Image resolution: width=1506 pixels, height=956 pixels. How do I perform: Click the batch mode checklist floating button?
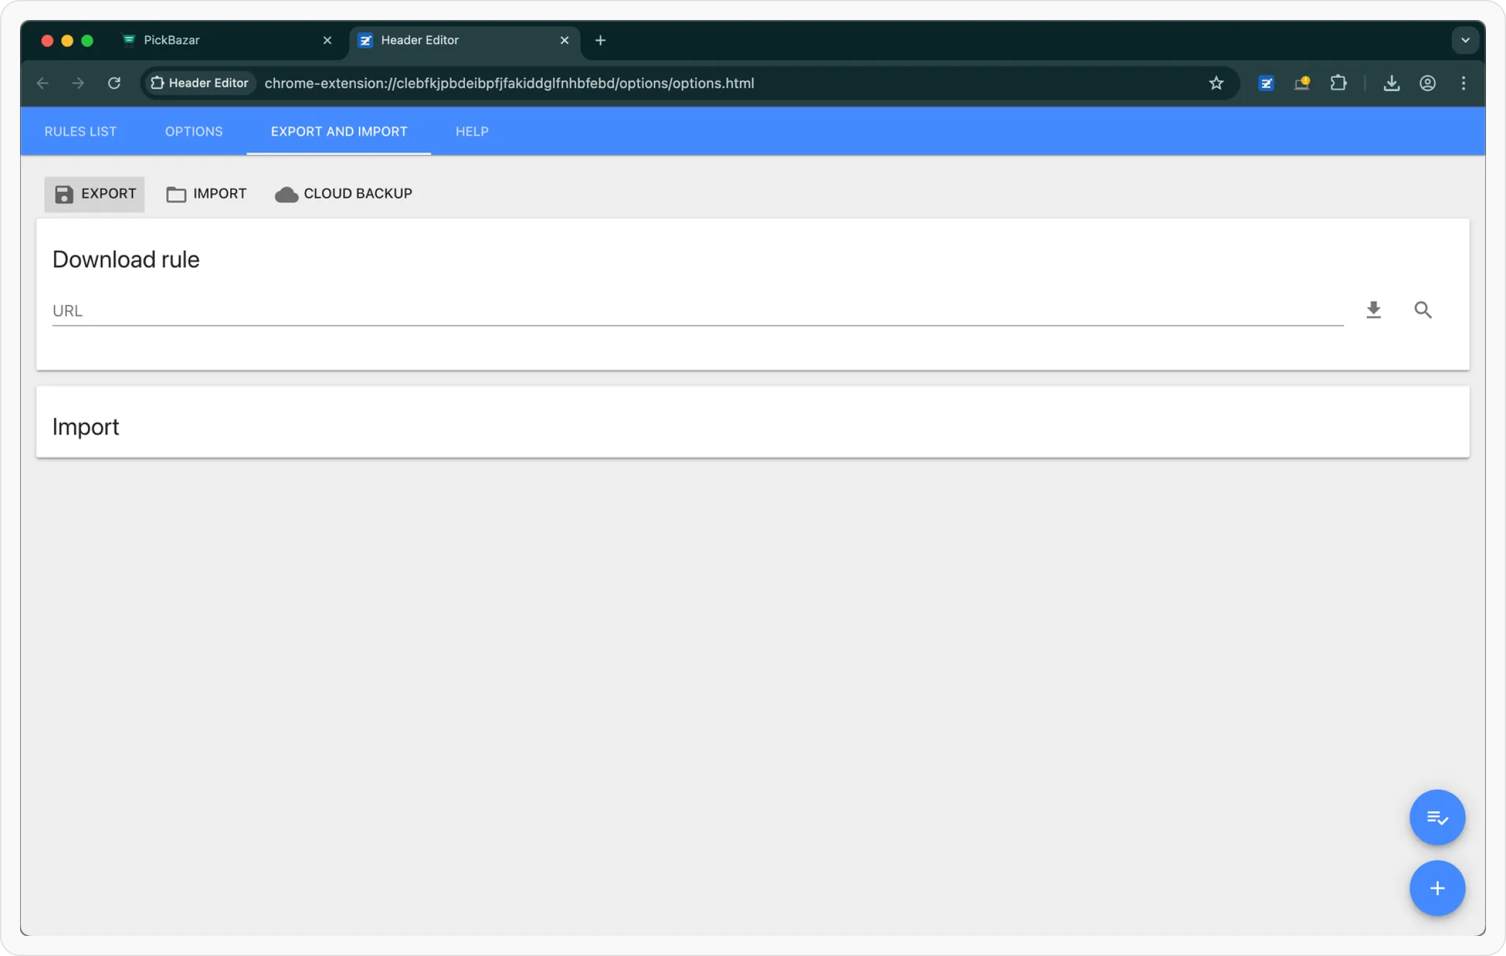click(x=1436, y=817)
